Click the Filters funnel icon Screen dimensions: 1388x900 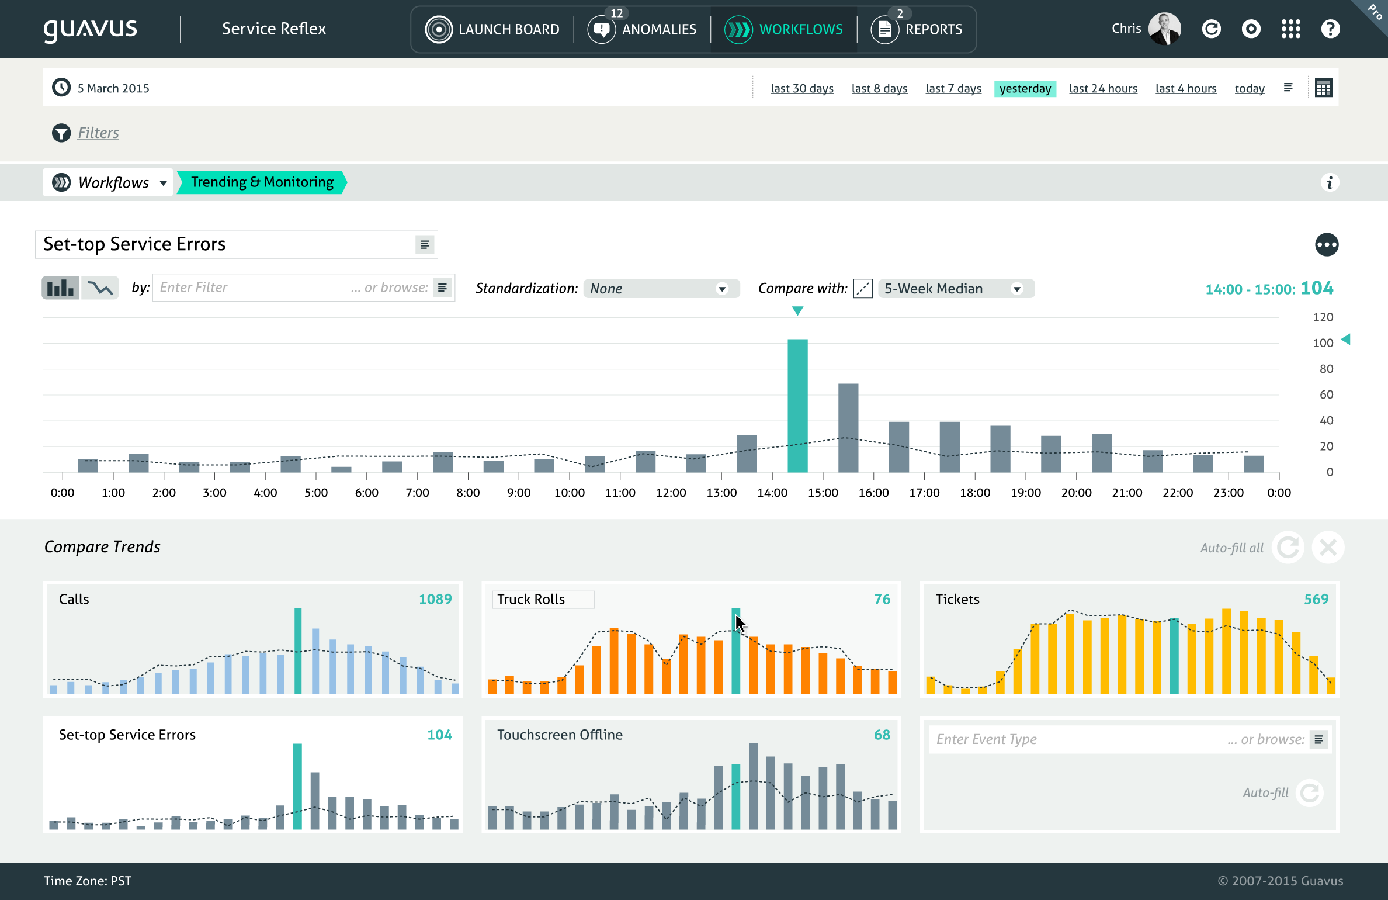tap(61, 133)
